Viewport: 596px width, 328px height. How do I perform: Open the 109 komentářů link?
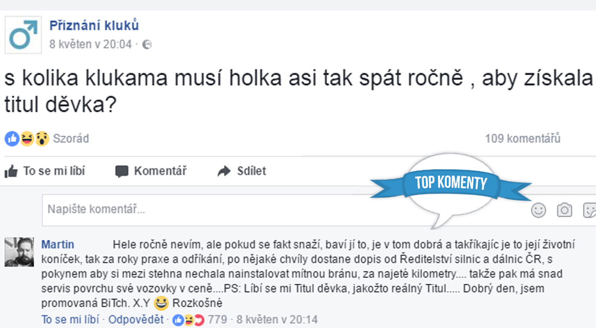pos(522,139)
